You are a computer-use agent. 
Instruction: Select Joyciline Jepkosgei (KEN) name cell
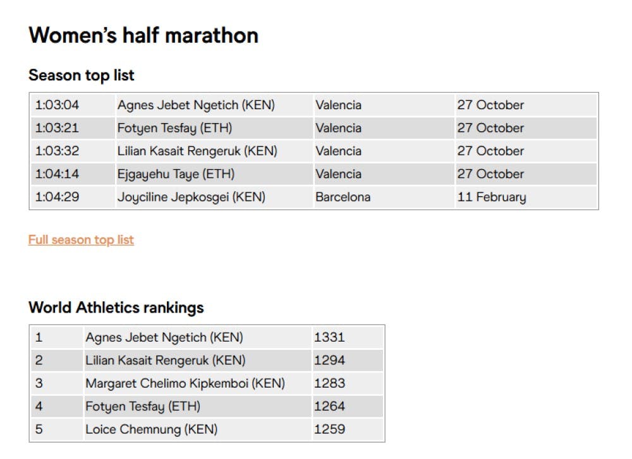(191, 197)
